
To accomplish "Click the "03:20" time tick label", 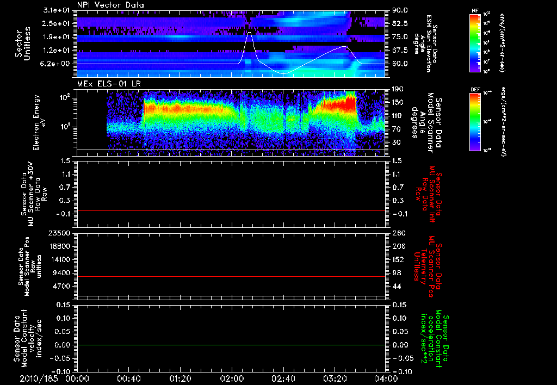I will pos(335,378).
